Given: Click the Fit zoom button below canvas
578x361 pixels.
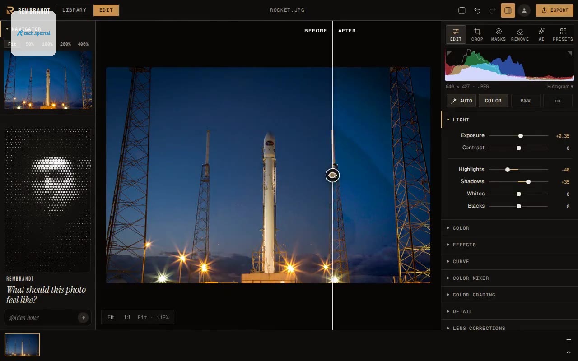Looking at the screenshot, I should click(111, 317).
